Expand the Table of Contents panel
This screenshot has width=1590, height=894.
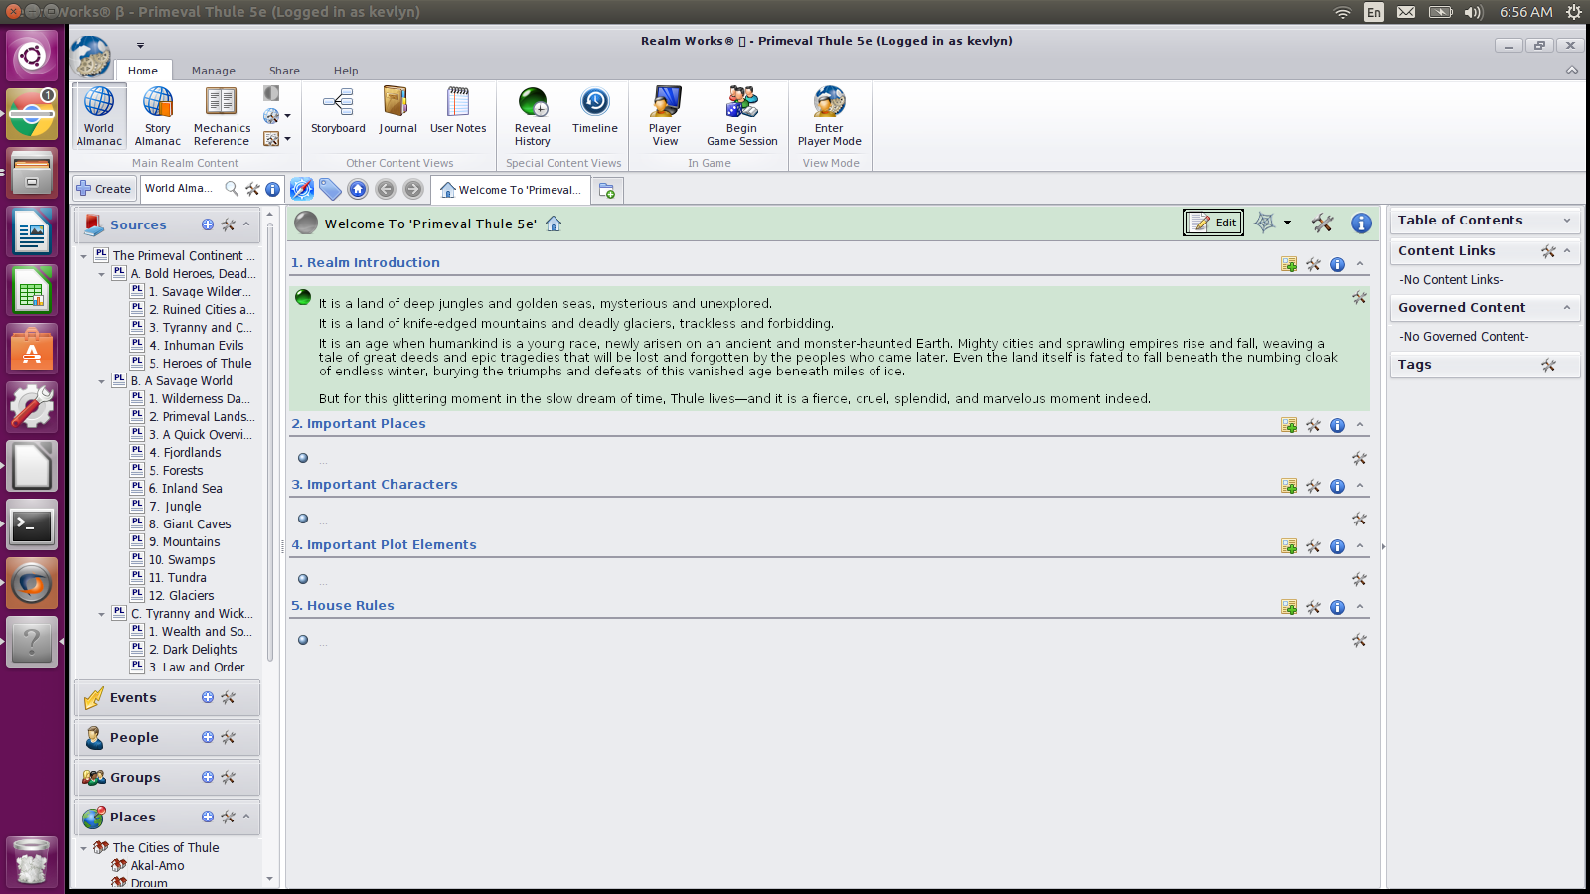(x=1567, y=221)
